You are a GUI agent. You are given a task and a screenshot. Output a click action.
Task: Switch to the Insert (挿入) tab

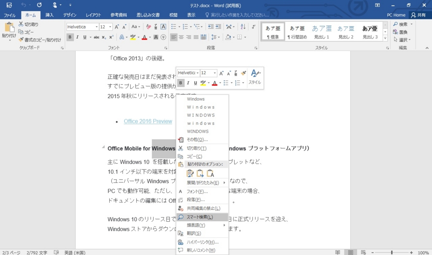pyautogui.click(x=50, y=15)
